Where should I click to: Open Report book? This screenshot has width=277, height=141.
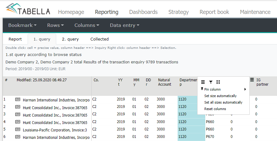coord(214,12)
